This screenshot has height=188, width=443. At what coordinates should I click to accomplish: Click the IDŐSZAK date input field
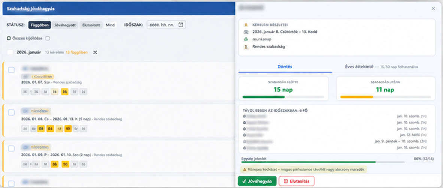point(166,25)
